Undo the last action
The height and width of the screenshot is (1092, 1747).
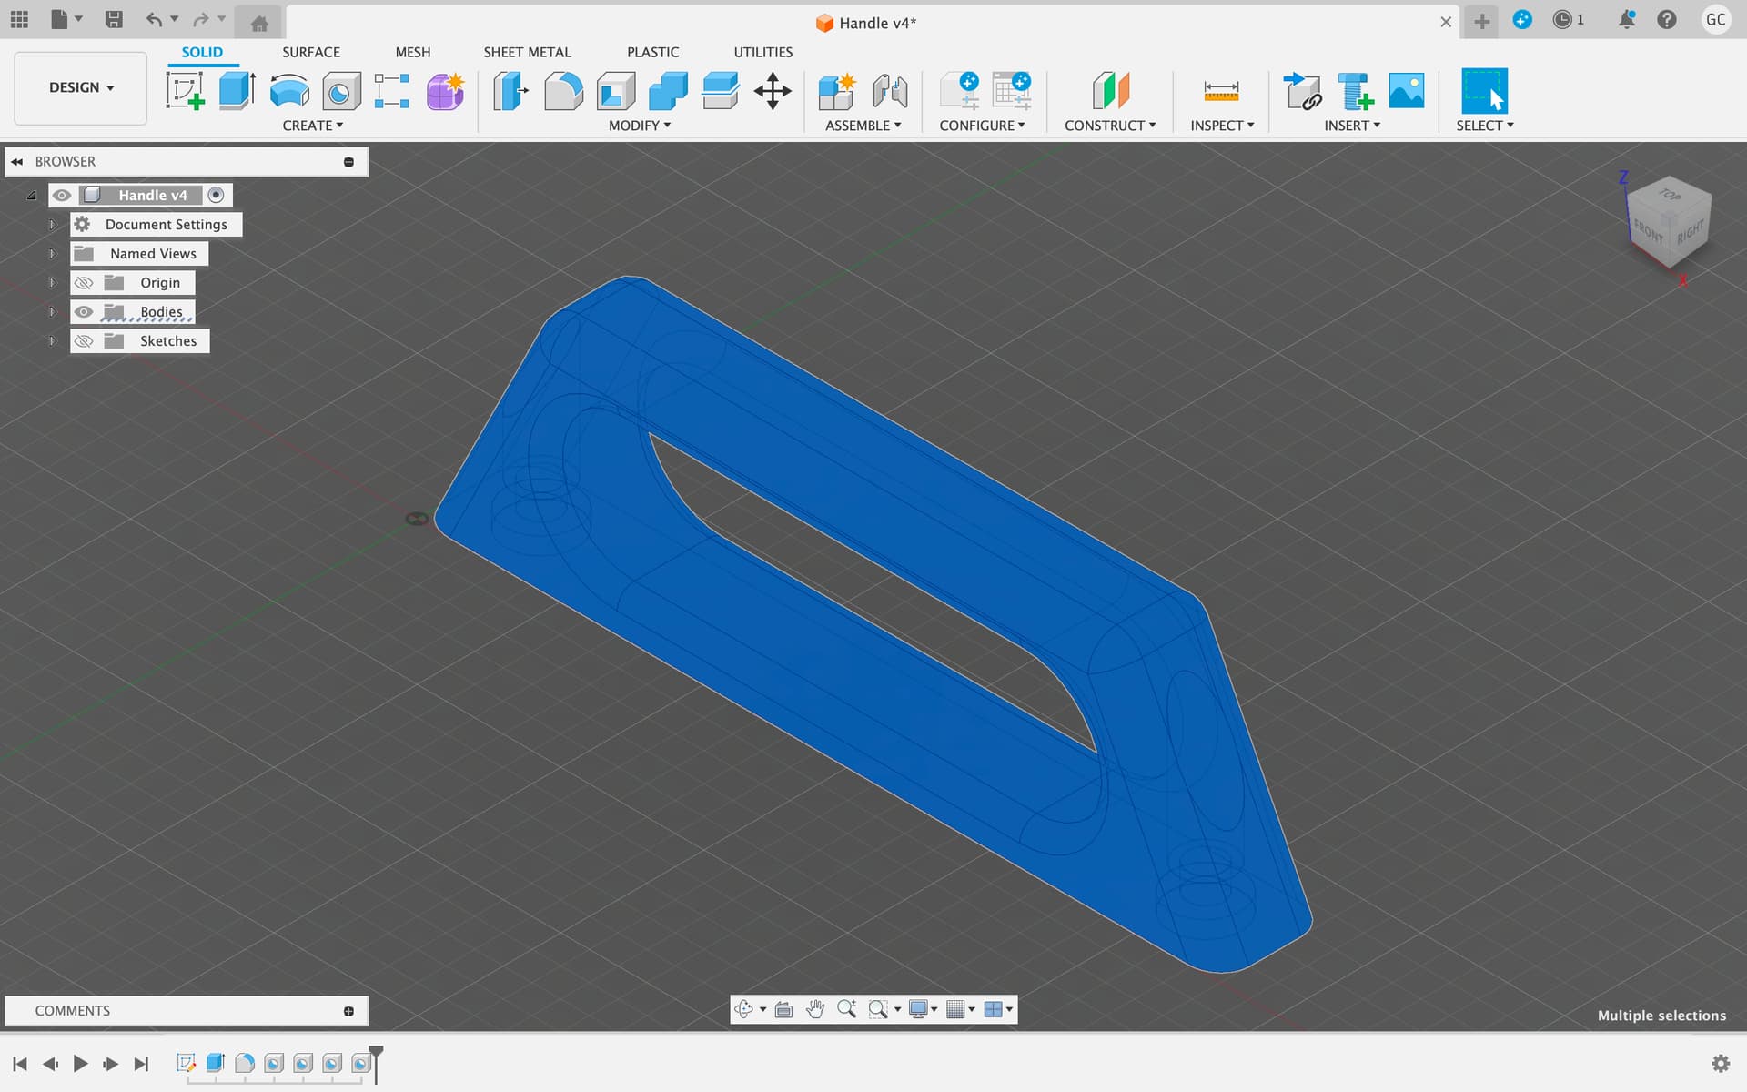[154, 19]
